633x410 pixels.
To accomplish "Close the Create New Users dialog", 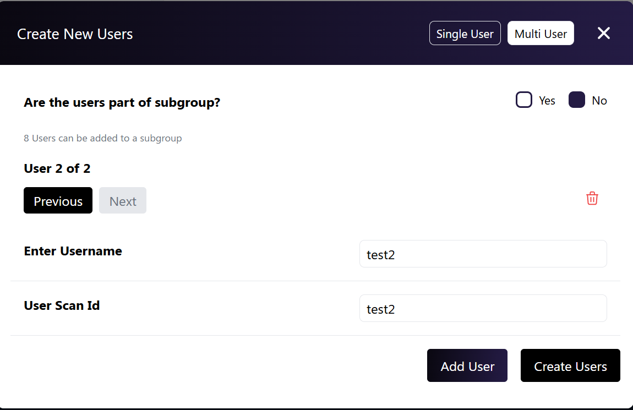I will pos(603,34).
